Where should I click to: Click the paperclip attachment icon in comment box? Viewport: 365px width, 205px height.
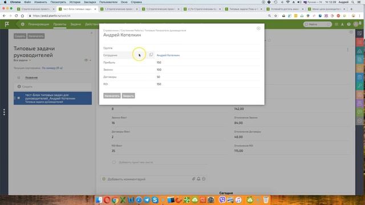point(193,179)
